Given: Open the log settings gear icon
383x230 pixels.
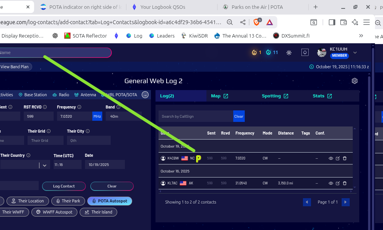Looking at the screenshot, I should point(354,81).
